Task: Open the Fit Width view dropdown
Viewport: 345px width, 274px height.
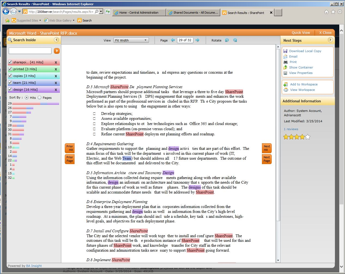Action: pyautogui.click(x=131, y=40)
